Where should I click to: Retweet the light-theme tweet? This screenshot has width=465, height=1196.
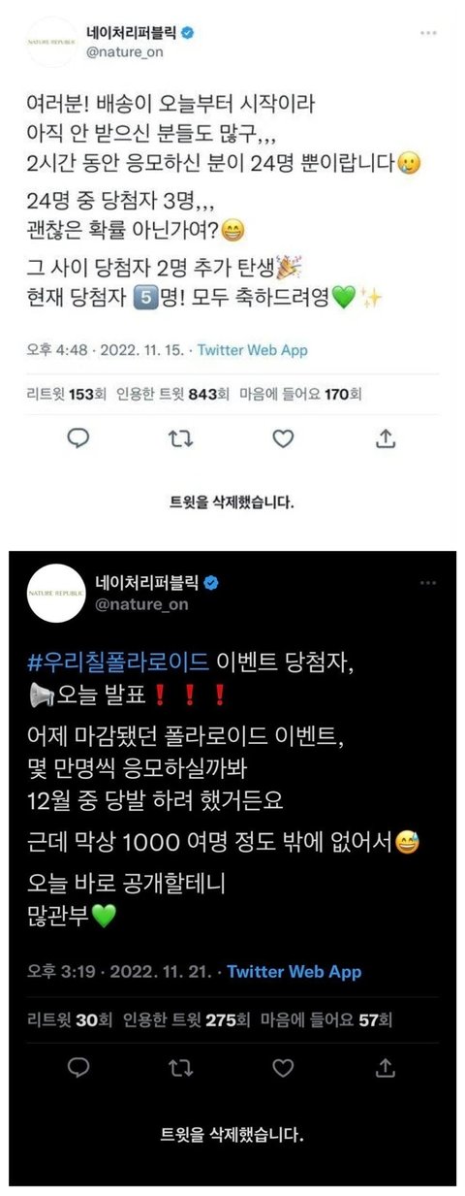coord(181,439)
